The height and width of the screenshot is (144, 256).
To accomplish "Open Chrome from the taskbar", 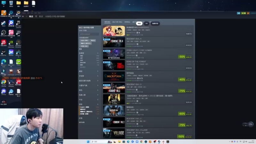I will (x=141, y=141).
